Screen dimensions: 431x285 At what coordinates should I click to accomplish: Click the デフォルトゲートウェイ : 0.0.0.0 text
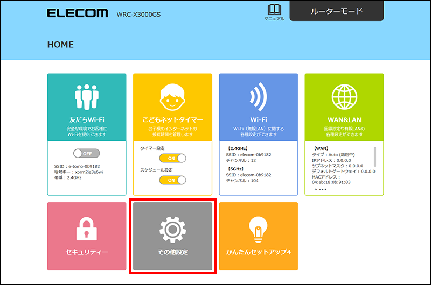(x=344, y=172)
